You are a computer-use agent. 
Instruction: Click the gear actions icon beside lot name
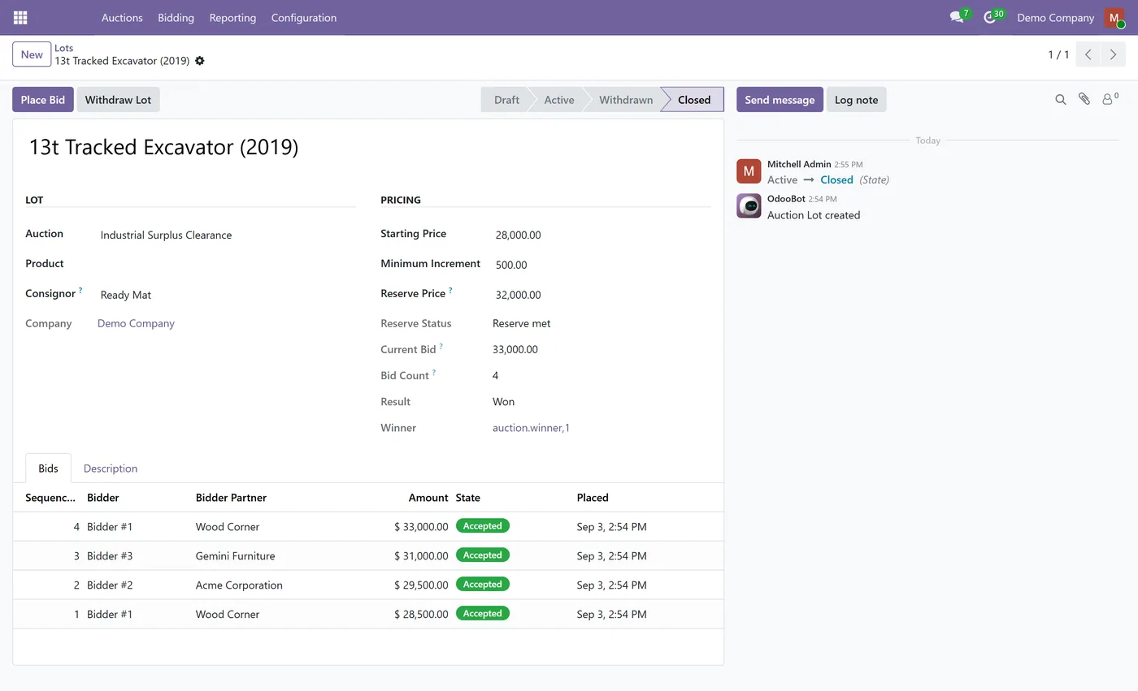click(x=200, y=61)
